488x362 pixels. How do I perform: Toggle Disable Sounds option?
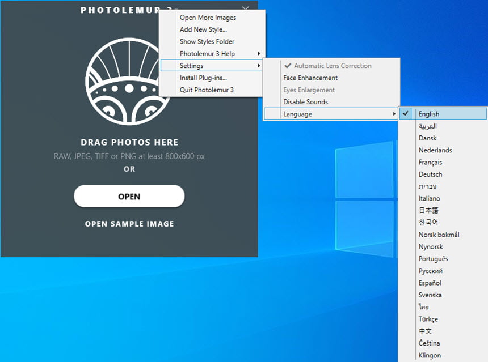tap(331, 102)
